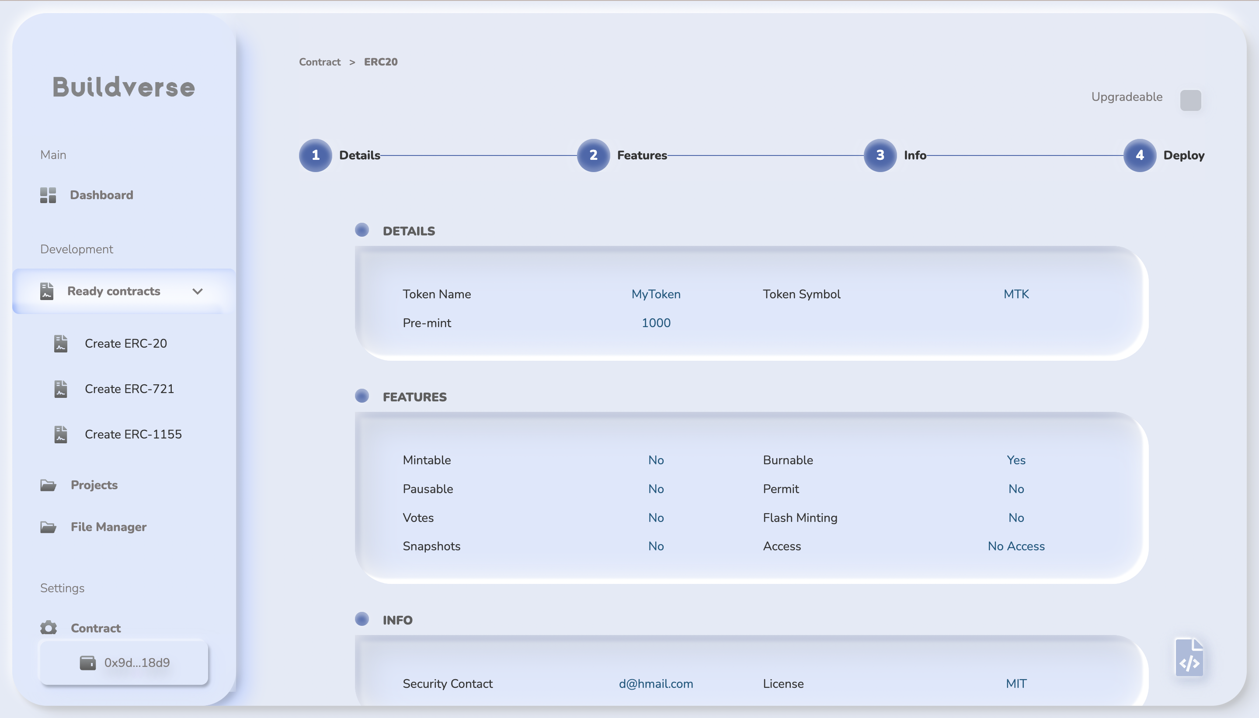Toggle the Upgradeable checkbox
Image resolution: width=1259 pixels, height=718 pixels.
pyautogui.click(x=1190, y=100)
